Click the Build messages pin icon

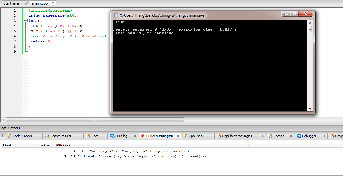tap(143, 136)
